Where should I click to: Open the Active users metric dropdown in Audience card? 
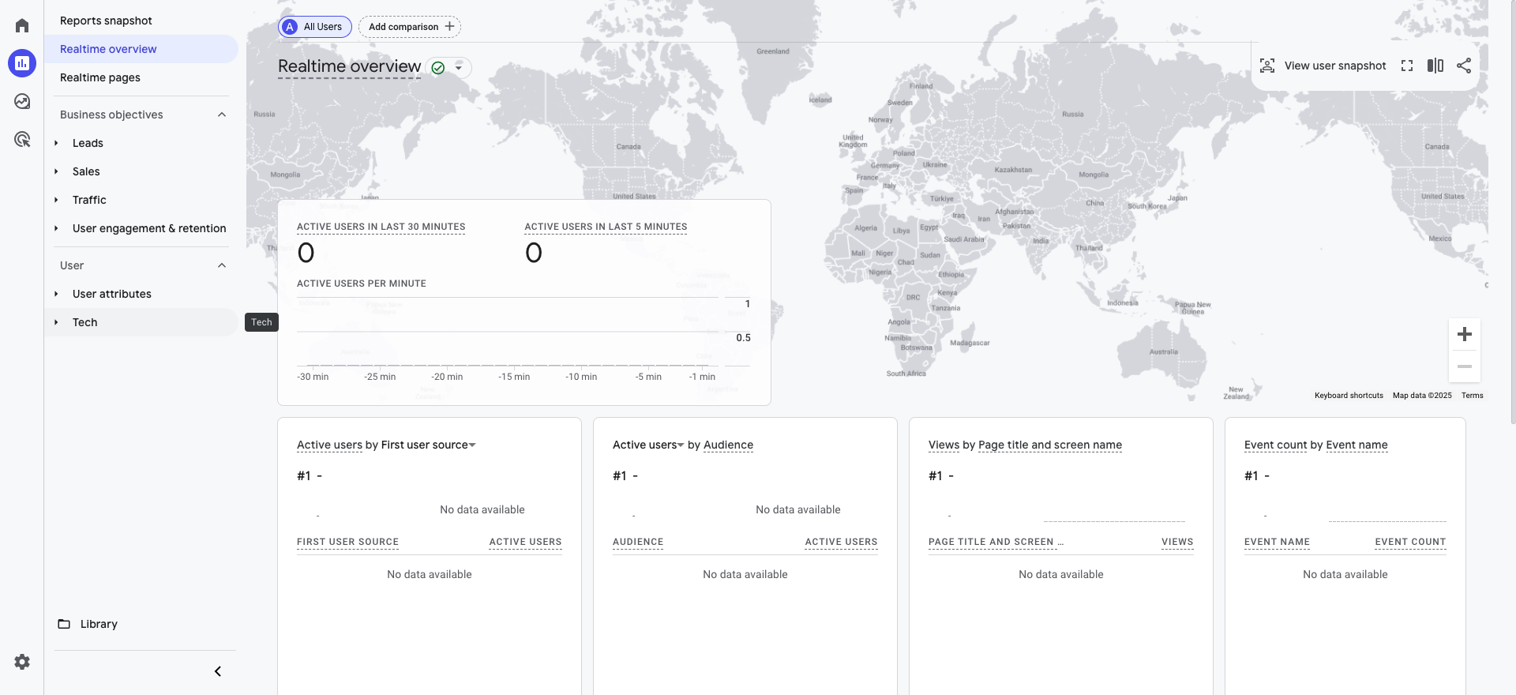pyautogui.click(x=648, y=445)
